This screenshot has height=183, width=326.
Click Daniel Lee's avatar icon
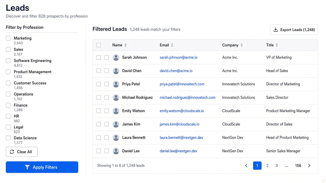116,151
